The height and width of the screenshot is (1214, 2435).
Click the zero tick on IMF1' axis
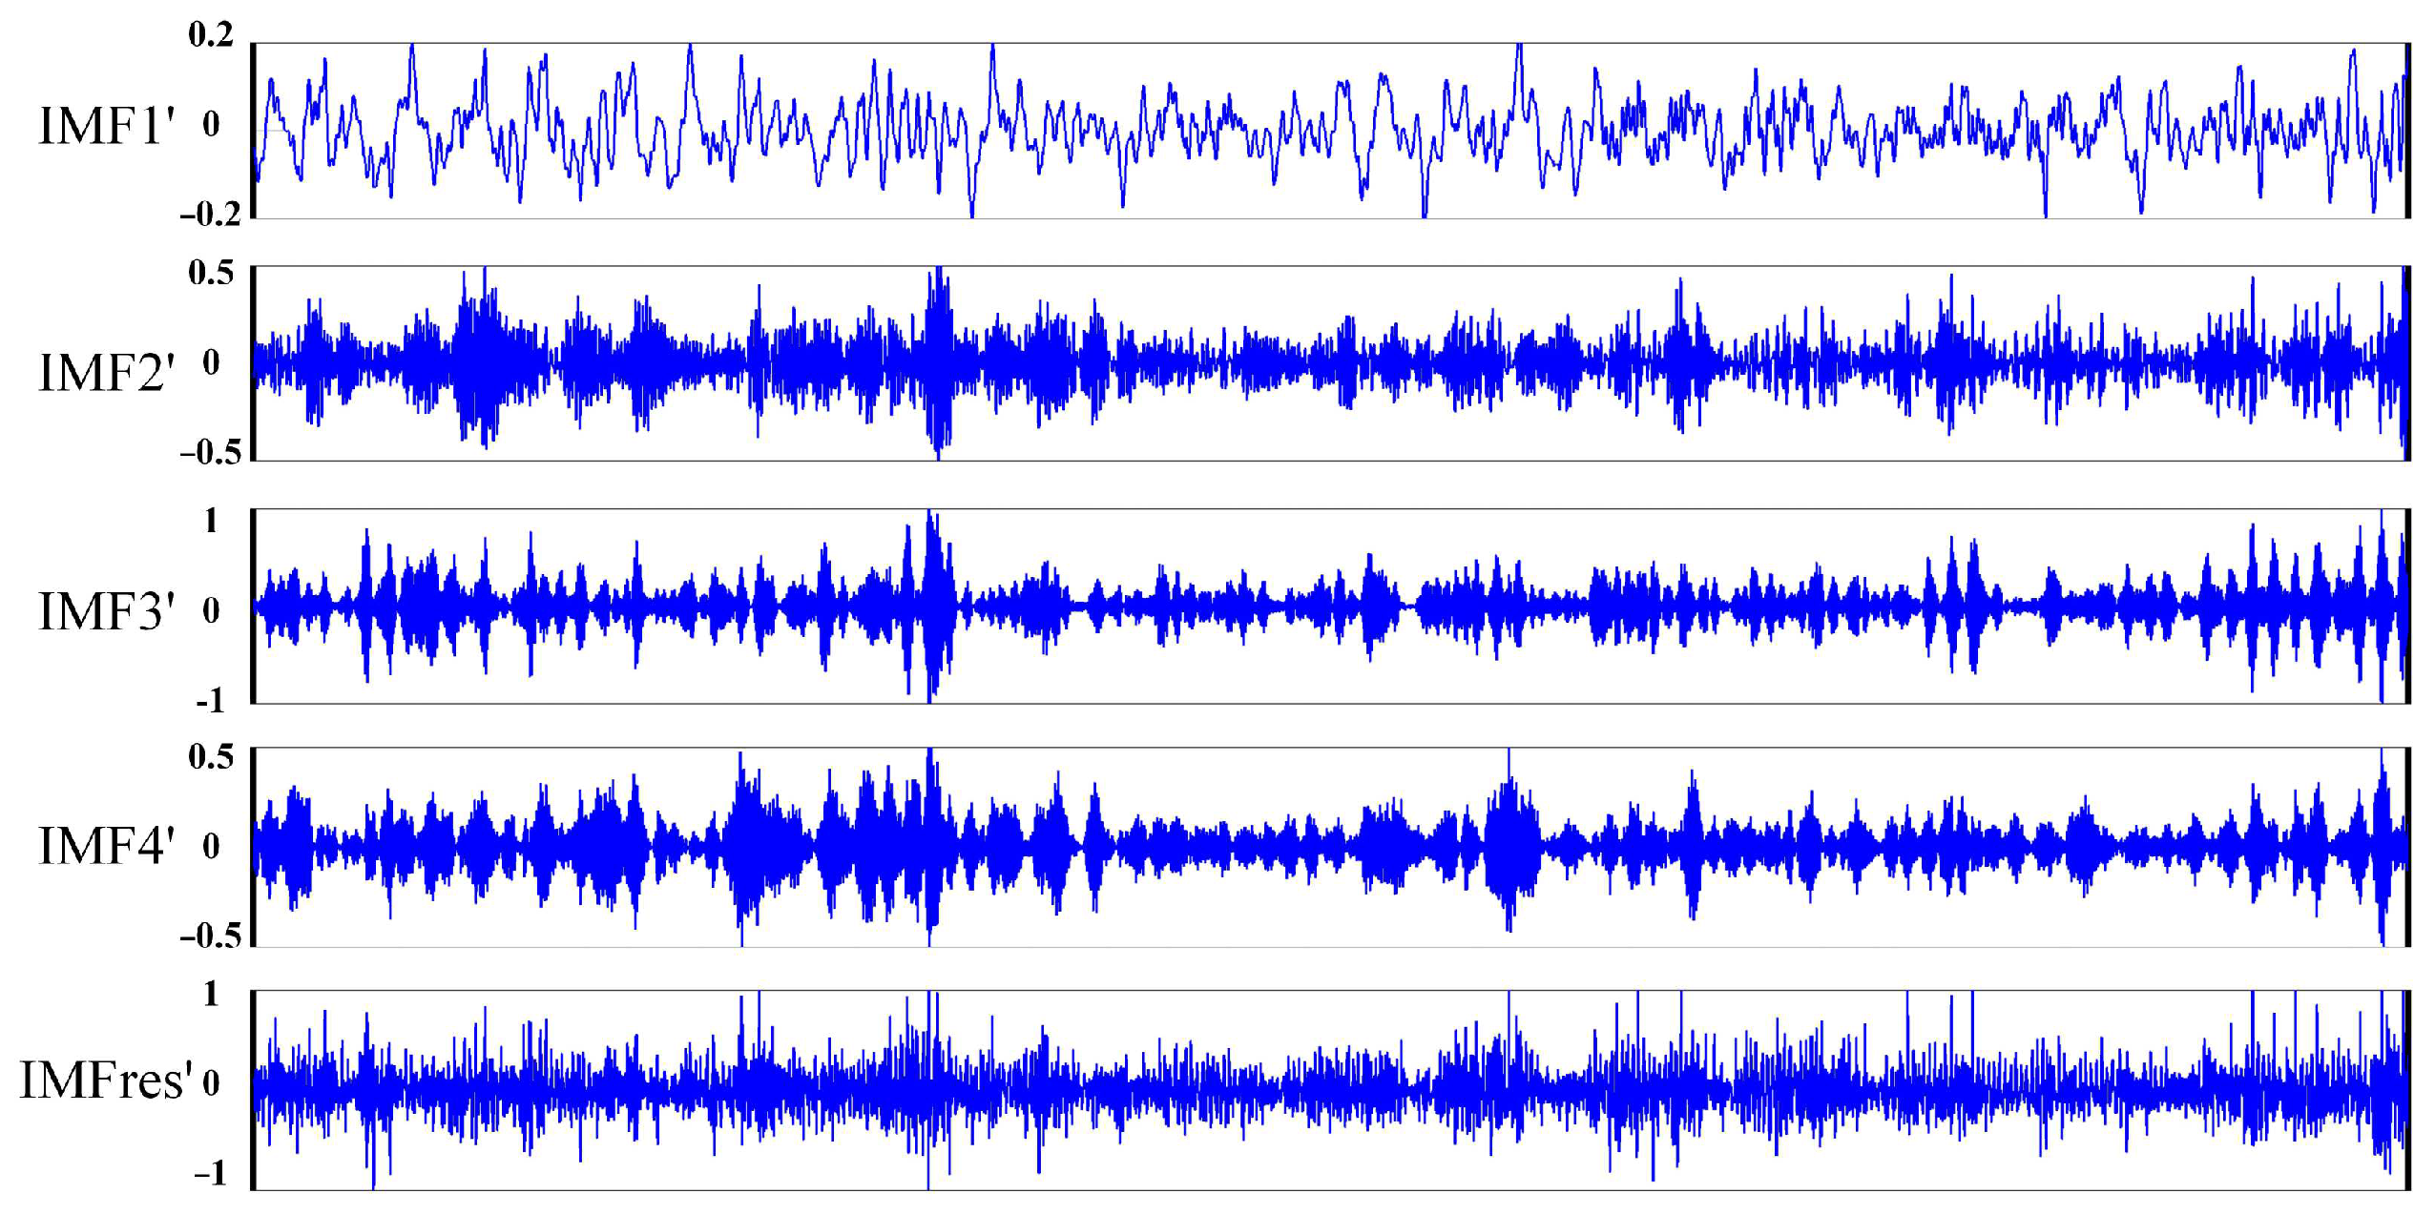pos(211,125)
